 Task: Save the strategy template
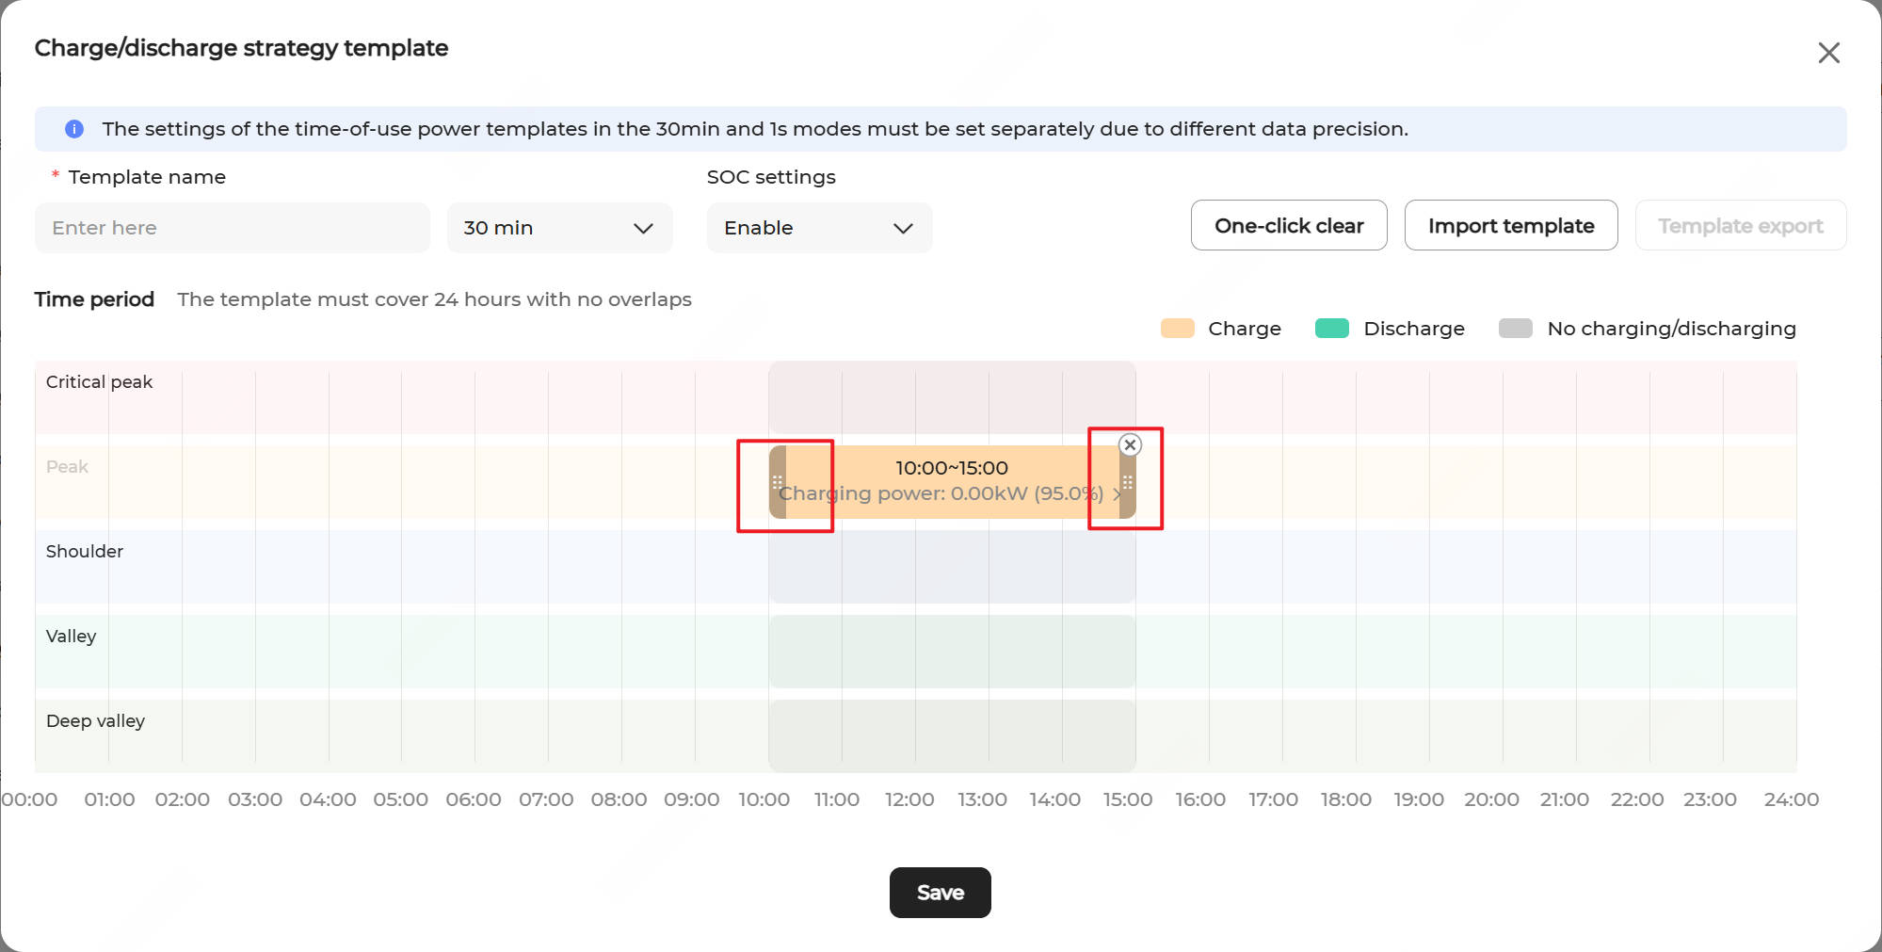coord(940,893)
